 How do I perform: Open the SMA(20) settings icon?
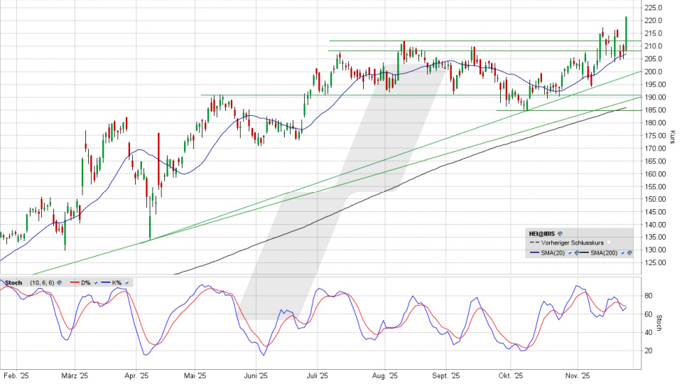(x=576, y=253)
